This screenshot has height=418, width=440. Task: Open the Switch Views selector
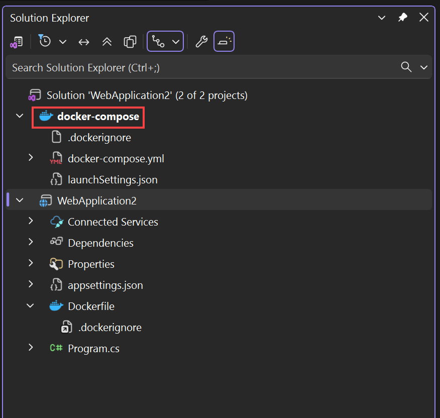pyautogui.click(x=17, y=41)
